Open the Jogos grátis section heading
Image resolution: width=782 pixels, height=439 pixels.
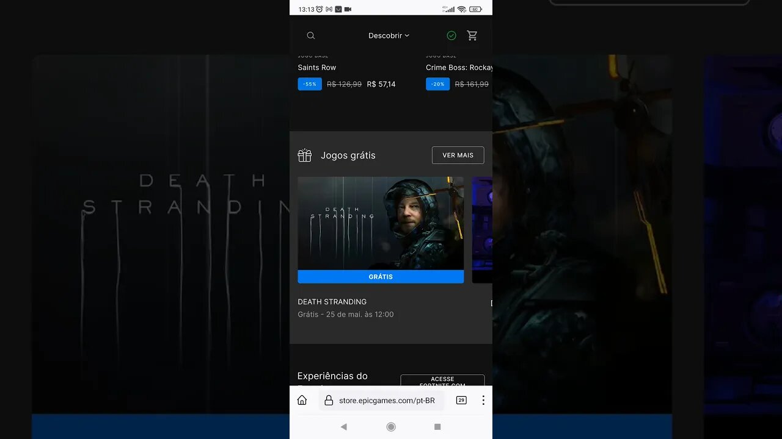[348, 155]
